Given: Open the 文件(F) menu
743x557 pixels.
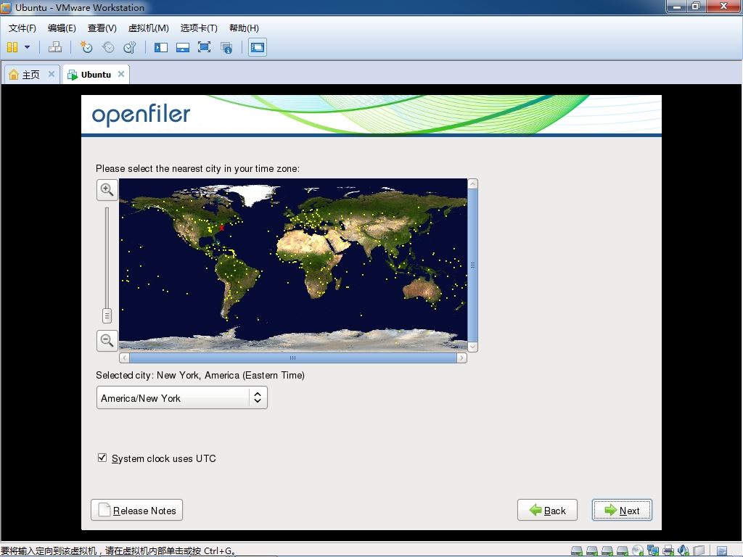Looking at the screenshot, I should [x=22, y=28].
